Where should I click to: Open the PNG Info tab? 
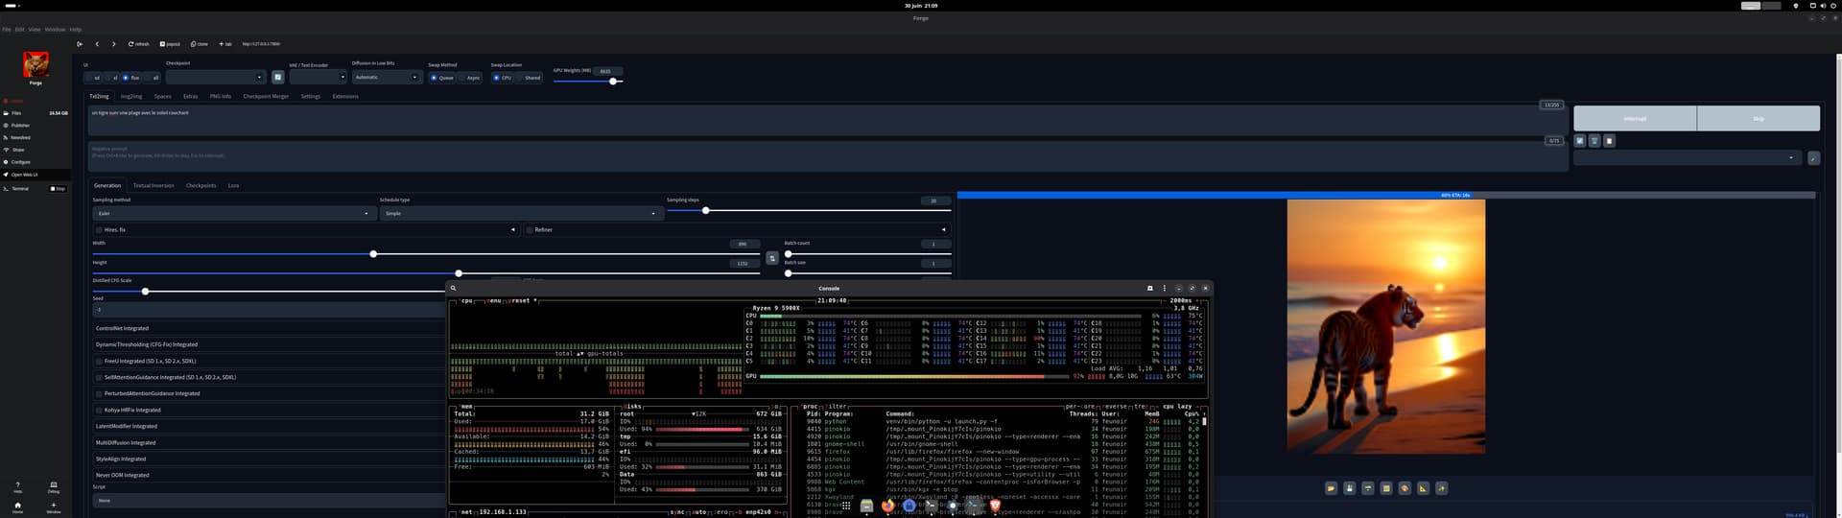(221, 96)
